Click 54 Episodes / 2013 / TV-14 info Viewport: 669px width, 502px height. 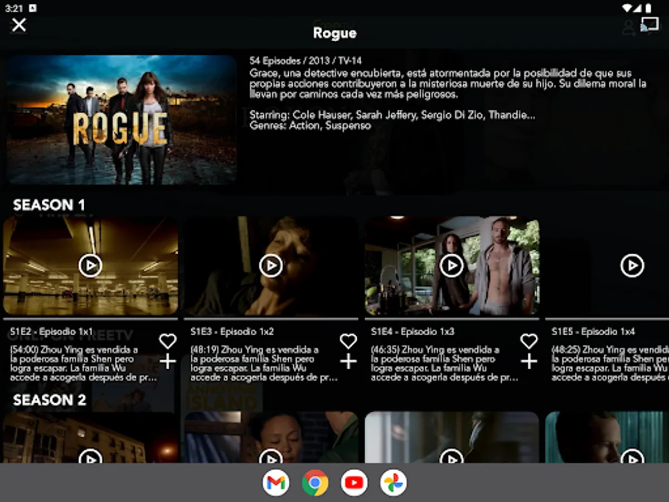tap(306, 61)
